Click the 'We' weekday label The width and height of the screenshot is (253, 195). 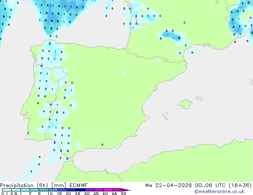(x=148, y=185)
